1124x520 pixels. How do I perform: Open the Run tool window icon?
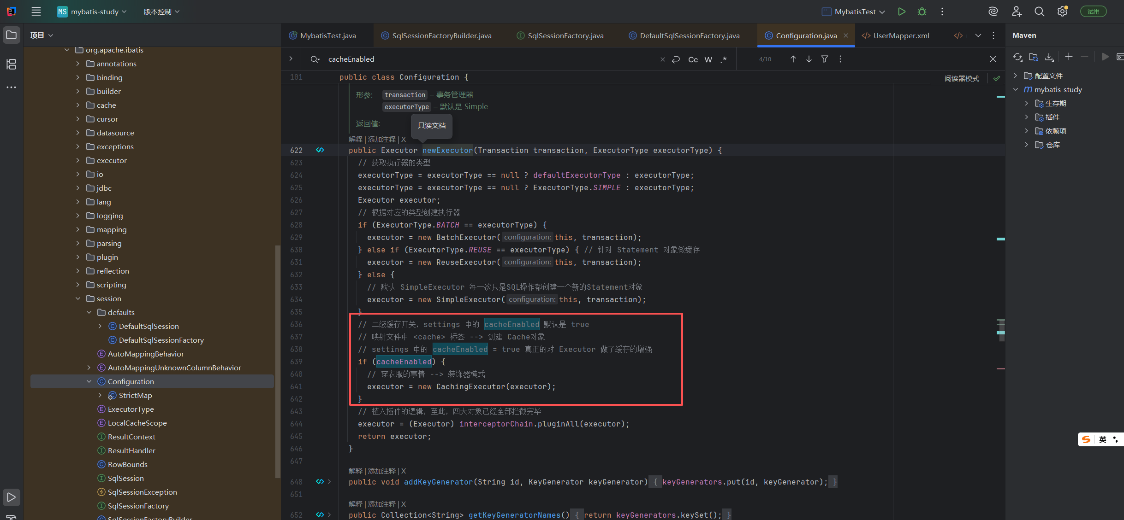point(12,497)
